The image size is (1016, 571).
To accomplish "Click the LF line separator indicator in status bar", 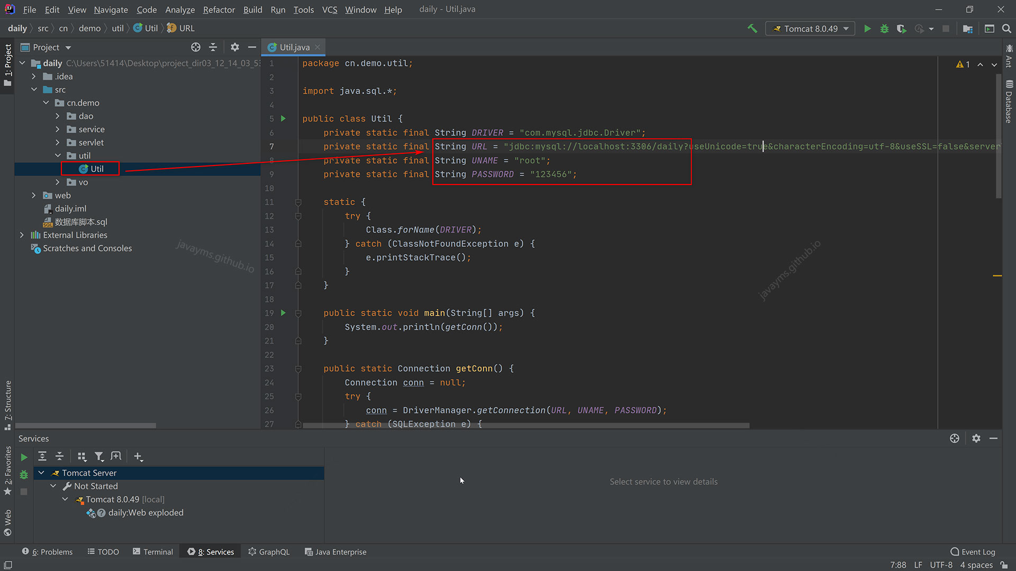I will tap(918, 565).
